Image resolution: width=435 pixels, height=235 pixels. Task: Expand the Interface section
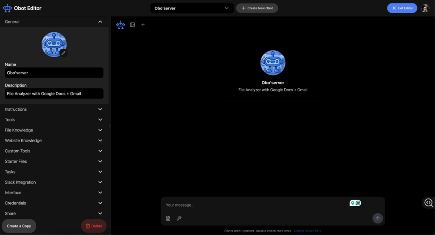[54, 193]
